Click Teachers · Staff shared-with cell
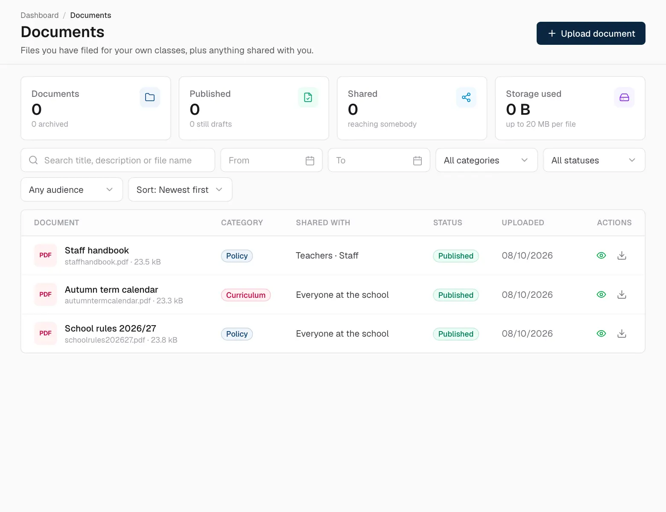This screenshot has height=512, width=666. pyautogui.click(x=327, y=256)
